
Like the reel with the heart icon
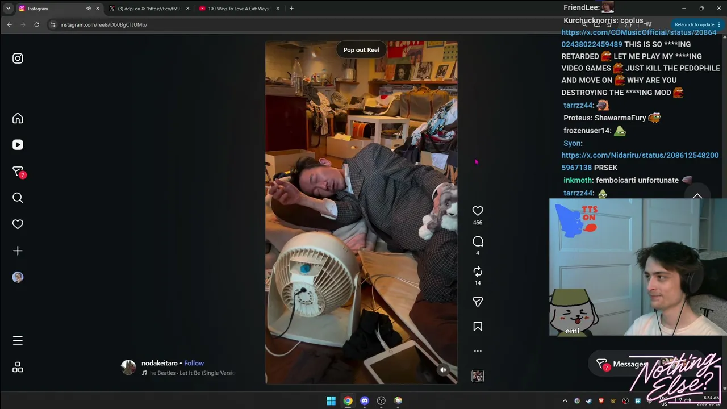[x=478, y=211]
